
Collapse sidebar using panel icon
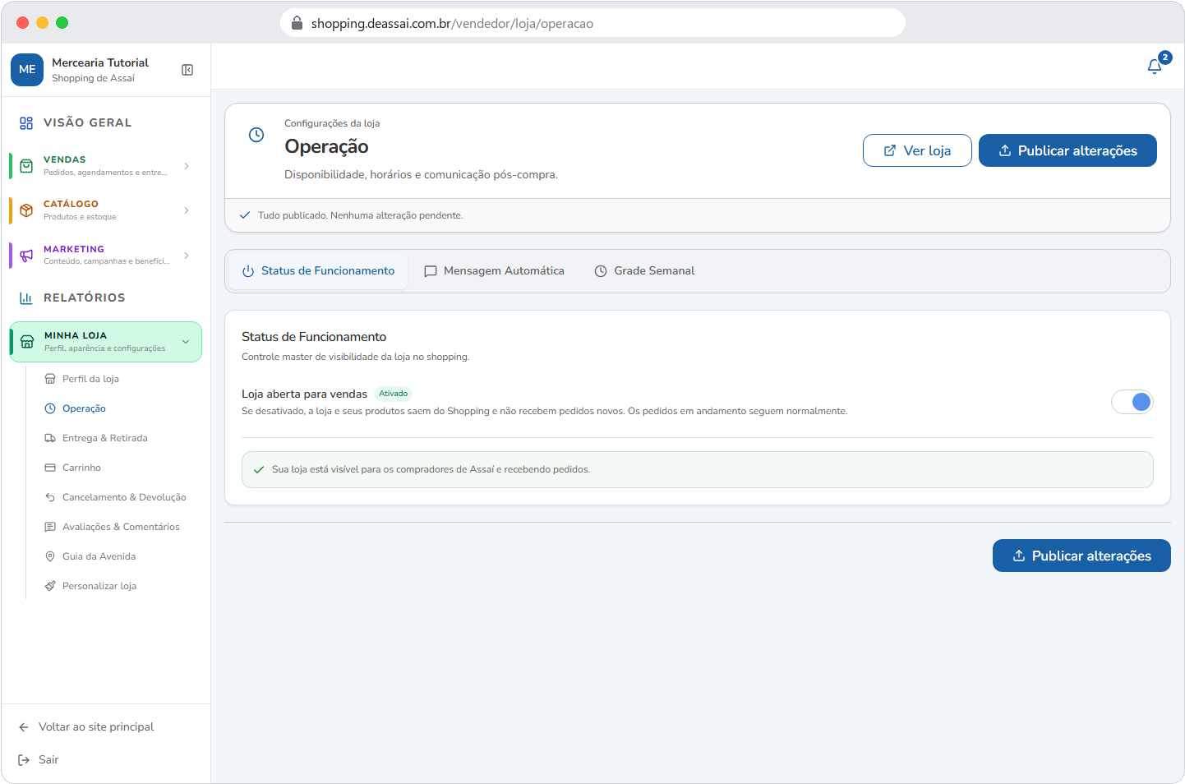(x=187, y=70)
